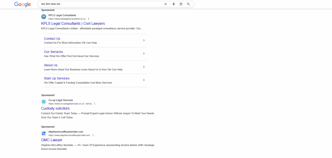Click the Google logo
The height and width of the screenshot is (158, 332).
[22, 4]
